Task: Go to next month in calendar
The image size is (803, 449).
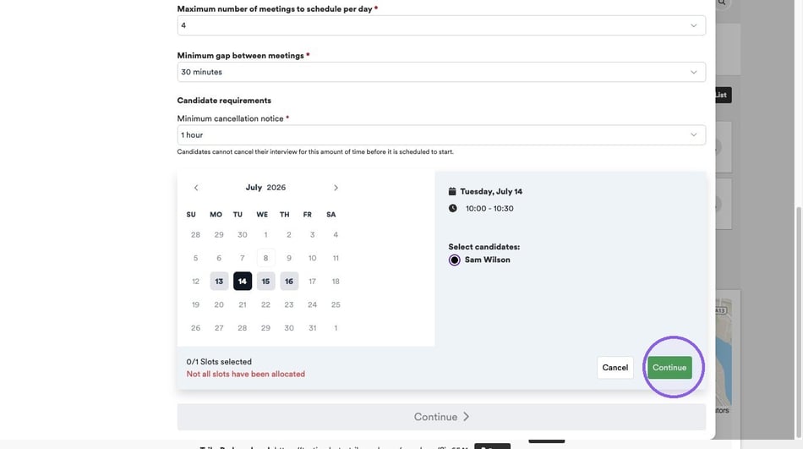Action: tap(336, 188)
